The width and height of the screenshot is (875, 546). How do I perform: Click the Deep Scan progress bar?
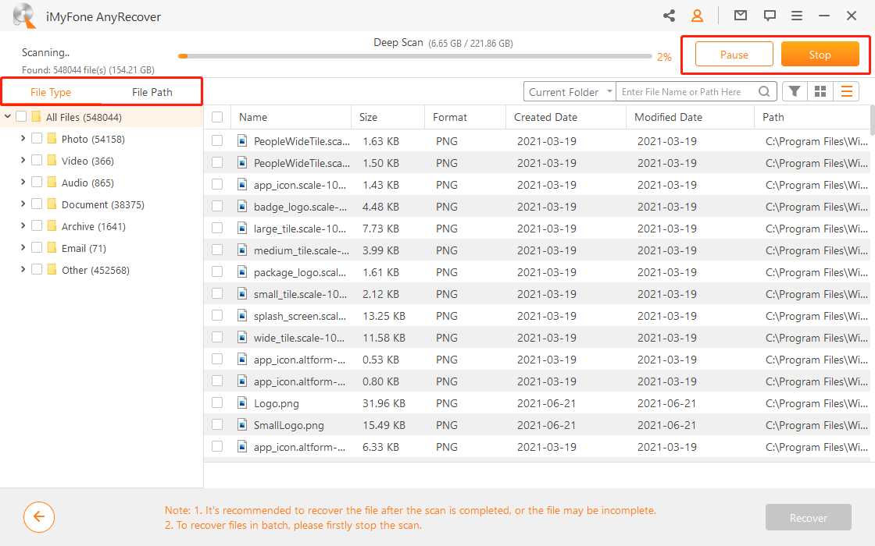(415, 56)
